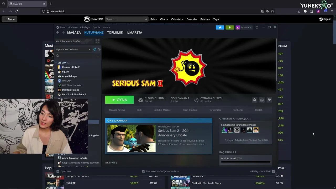Open Destek link
Screen dimensions: 336x189
[259, 110]
